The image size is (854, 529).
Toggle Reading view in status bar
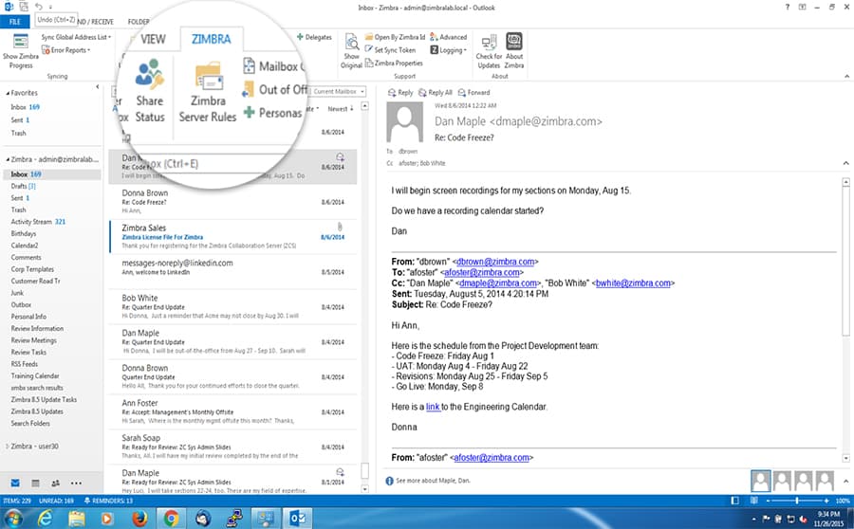click(753, 501)
